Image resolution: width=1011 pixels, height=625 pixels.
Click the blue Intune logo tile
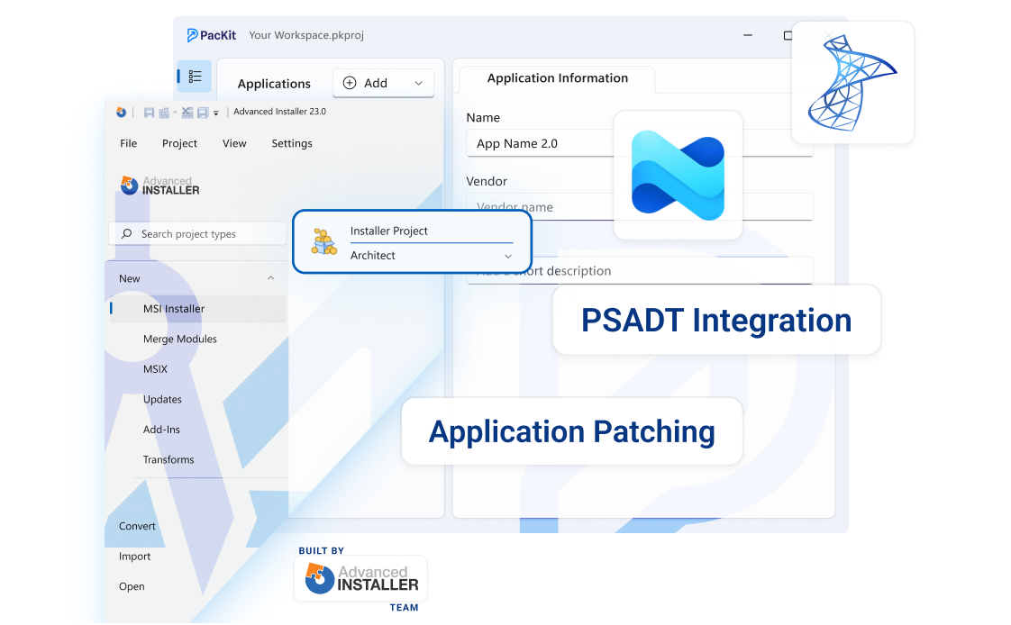click(678, 176)
